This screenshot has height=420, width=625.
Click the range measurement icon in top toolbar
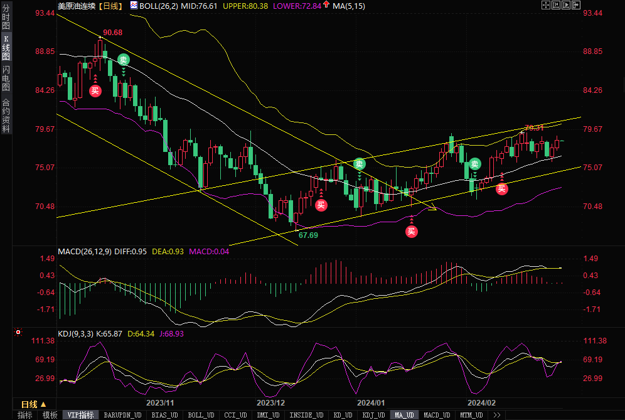[557, 4]
